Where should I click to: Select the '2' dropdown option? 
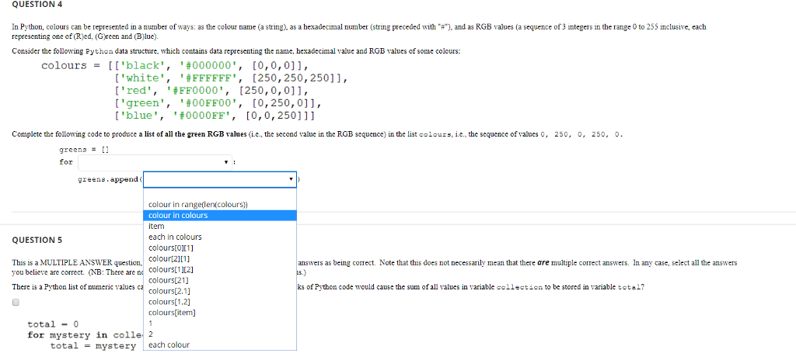(x=220, y=334)
